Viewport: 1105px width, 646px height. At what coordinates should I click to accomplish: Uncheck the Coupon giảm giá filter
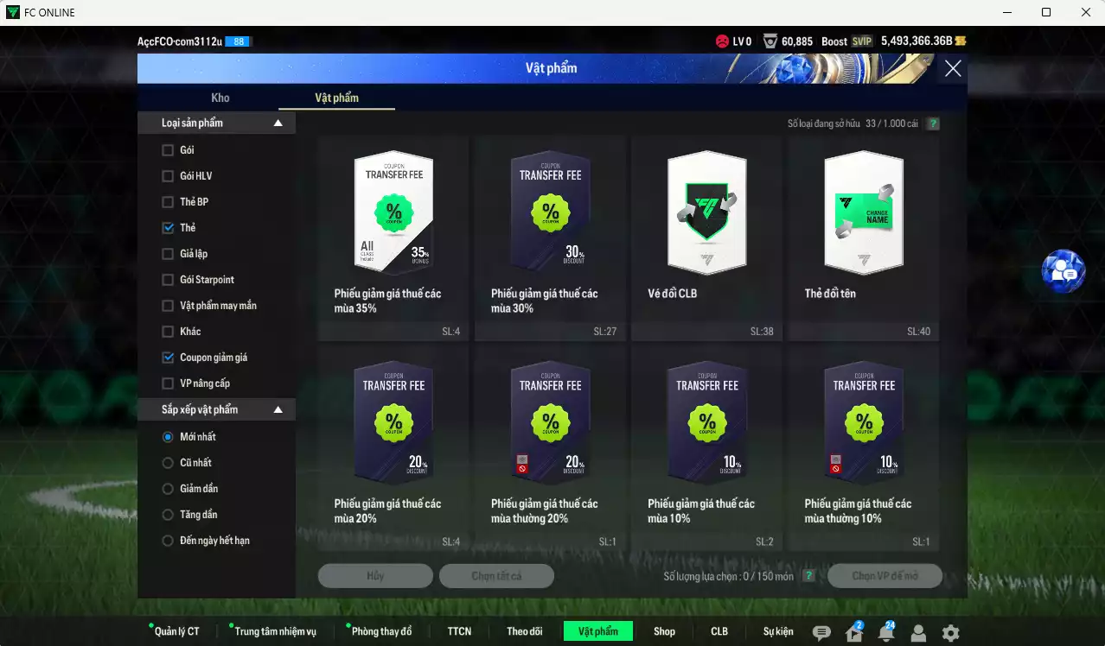point(168,358)
